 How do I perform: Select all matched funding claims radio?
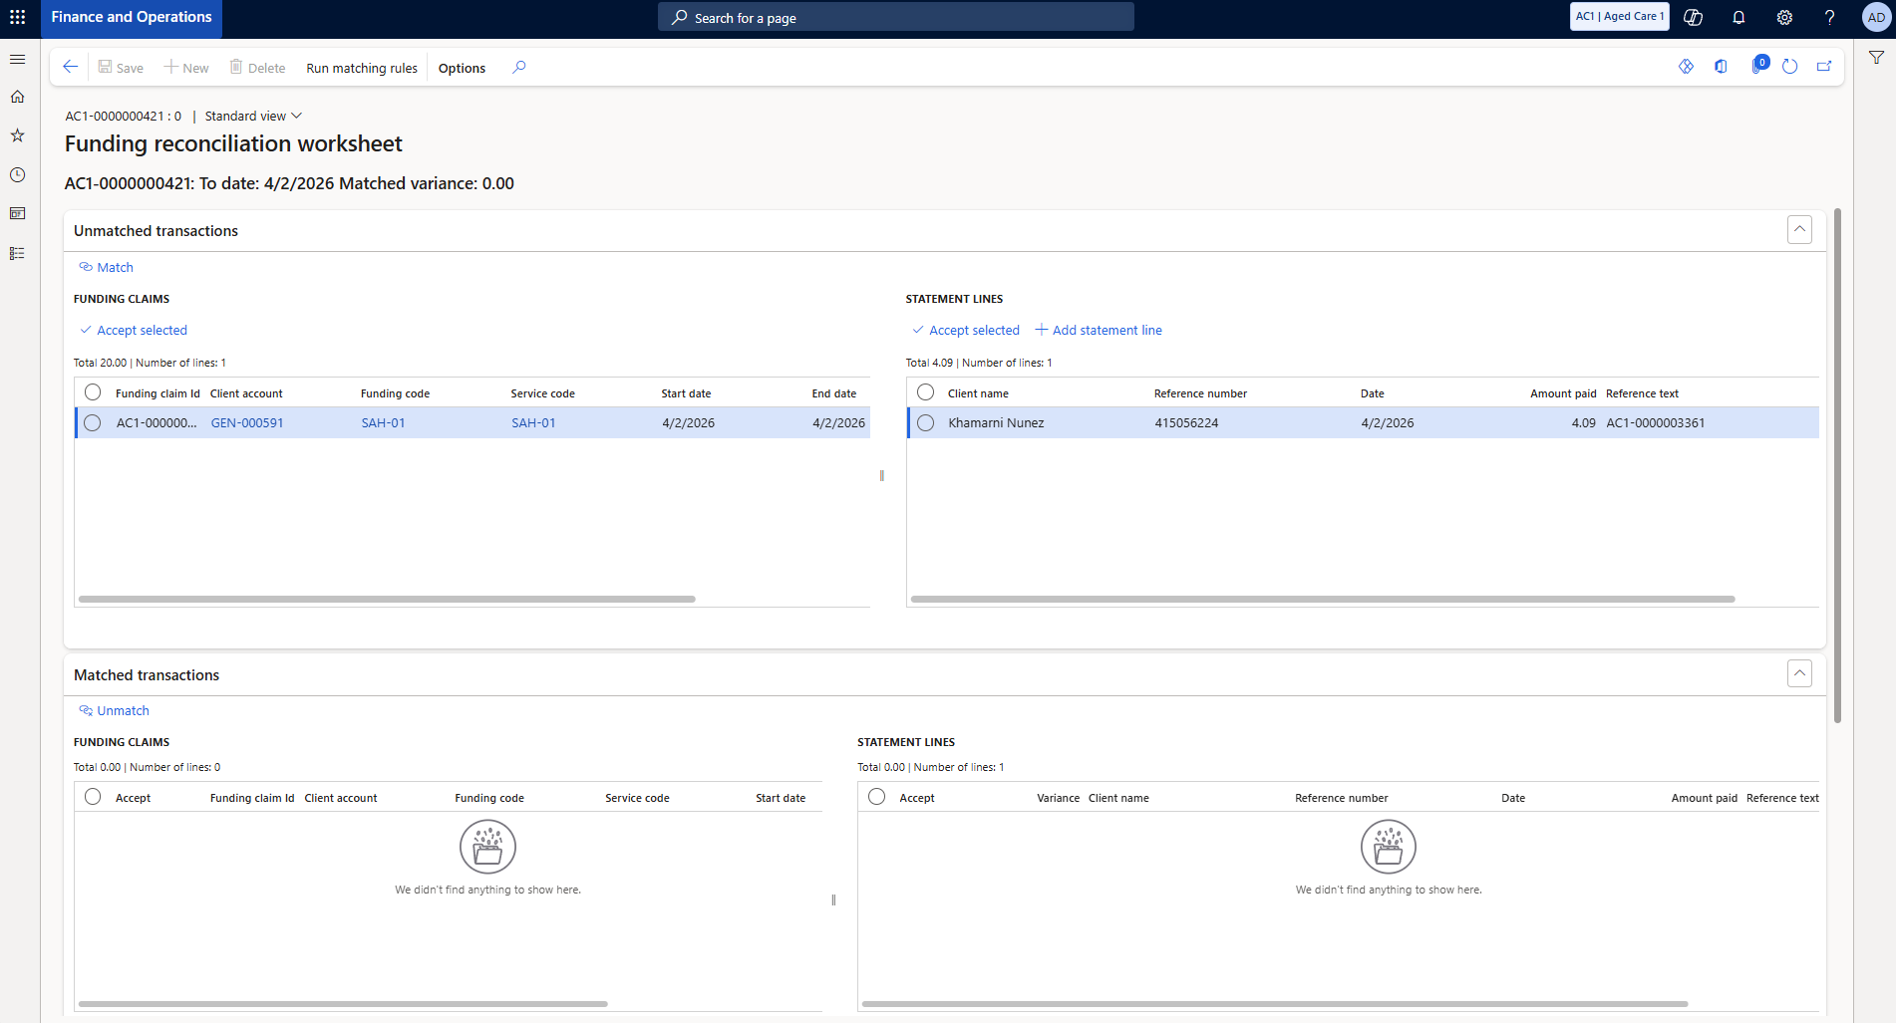[93, 797]
